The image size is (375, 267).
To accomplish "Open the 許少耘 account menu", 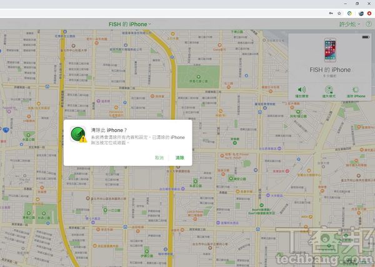I will (x=349, y=24).
